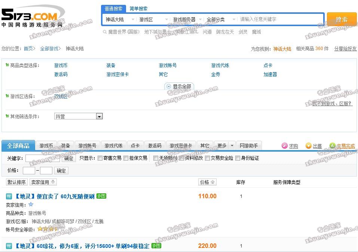The width and height of the screenshot is (358, 252).
Task: Open listing 便宜卖了 60九死随便刷
Action: (x=55, y=196)
